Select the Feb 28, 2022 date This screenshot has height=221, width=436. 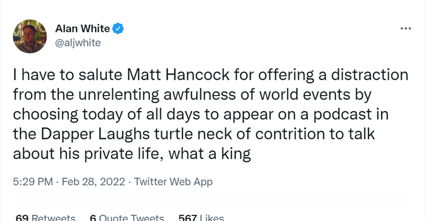pyautogui.click(x=93, y=182)
